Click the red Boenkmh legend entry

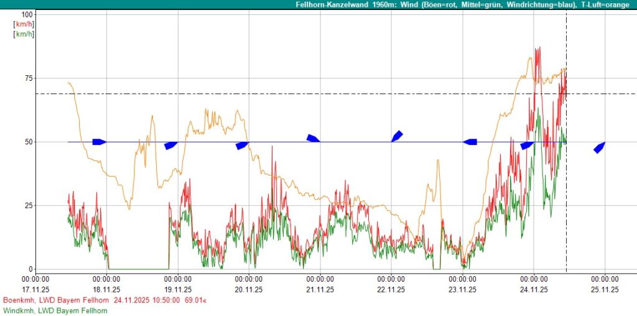click(x=56, y=300)
